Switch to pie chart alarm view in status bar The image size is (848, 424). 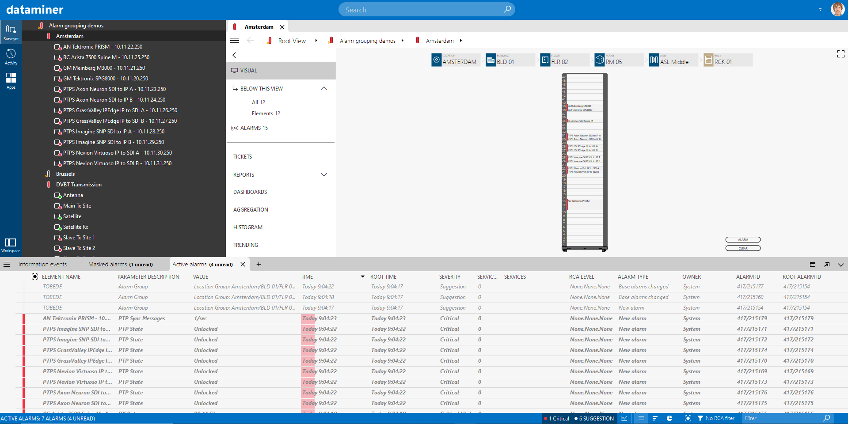pos(669,418)
